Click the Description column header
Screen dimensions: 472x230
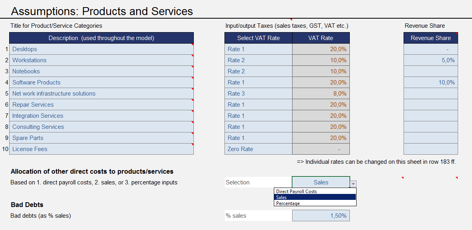click(x=101, y=38)
